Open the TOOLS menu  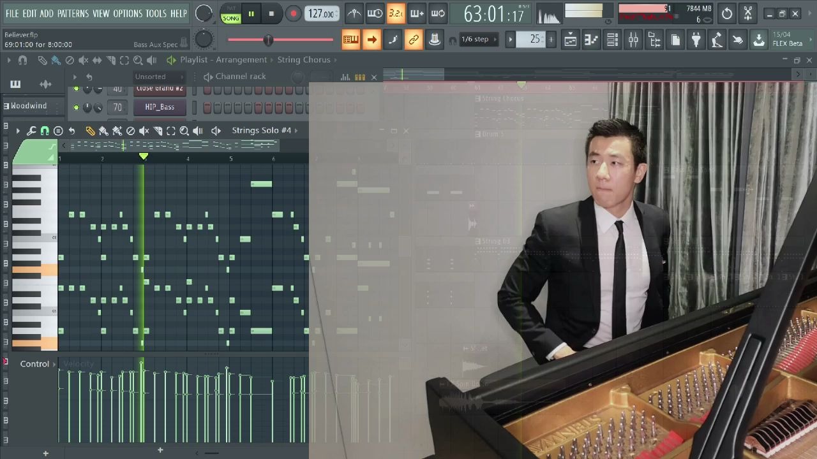(x=156, y=13)
